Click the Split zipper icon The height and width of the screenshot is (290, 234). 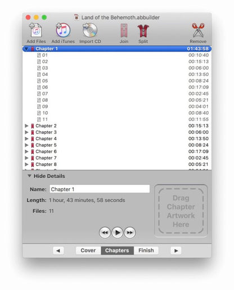pyautogui.click(x=143, y=31)
